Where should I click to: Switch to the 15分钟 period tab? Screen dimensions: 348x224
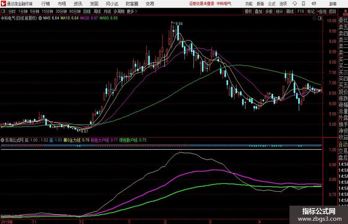click(48, 11)
